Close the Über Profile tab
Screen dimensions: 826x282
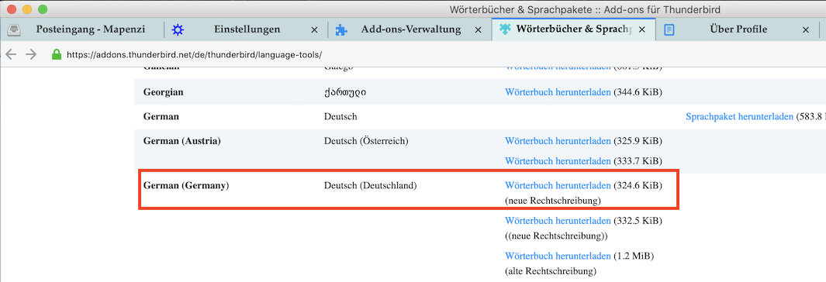[806, 30]
